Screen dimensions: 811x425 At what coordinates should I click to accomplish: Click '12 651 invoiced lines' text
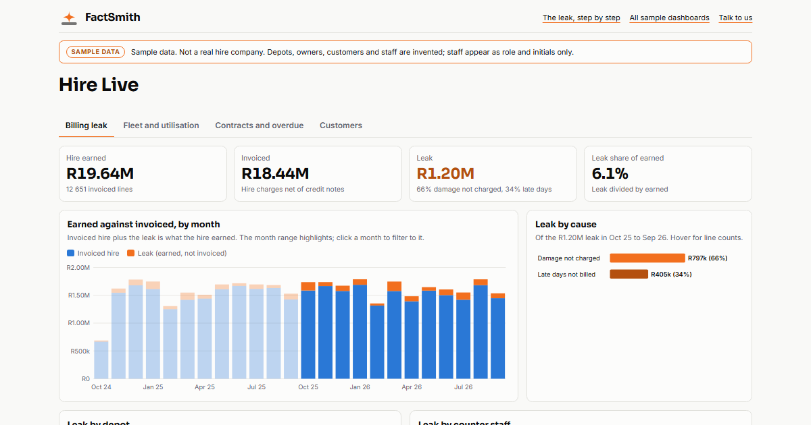click(x=99, y=190)
